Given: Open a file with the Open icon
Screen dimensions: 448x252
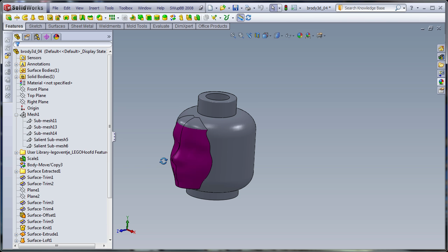Looking at the screenshot, I should (223, 8).
